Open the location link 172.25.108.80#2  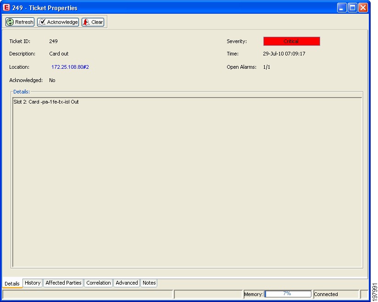(x=70, y=67)
